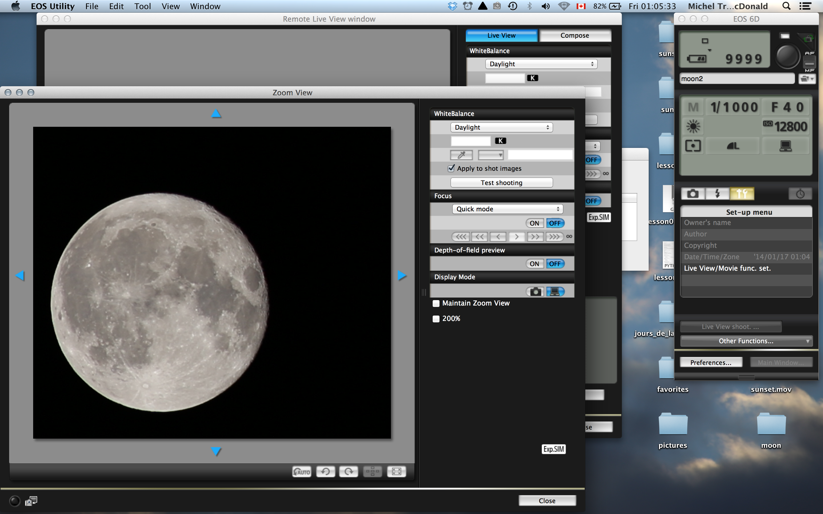The height and width of the screenshot is (514, 823).
Task: Open the Set-up menu wrench tab
Action: pyautogui.click(x=742, y=194)
